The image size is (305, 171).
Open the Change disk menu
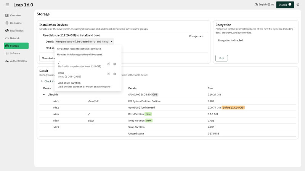(196, 36)
